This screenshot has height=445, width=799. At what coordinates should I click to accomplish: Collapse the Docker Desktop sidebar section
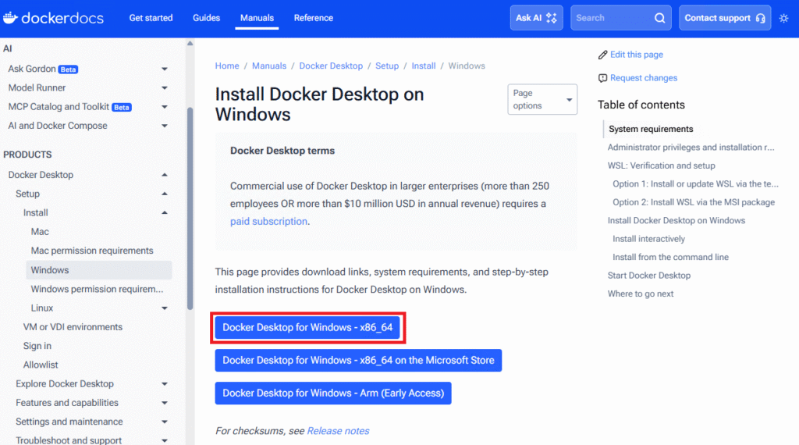click(165, 175)
